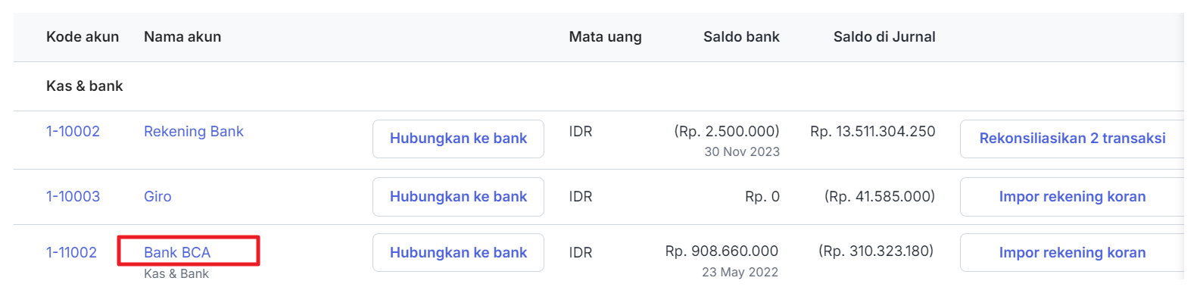This screenshot has width=1200, height=287.
Task: Click the Nama akun column header
Action: pyautogui.click(x=182, y=37)
